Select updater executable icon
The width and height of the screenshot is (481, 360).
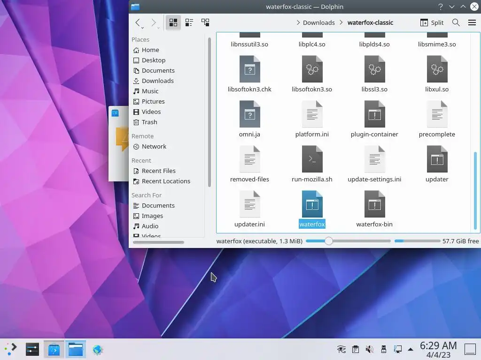click(x=437, y=159)
